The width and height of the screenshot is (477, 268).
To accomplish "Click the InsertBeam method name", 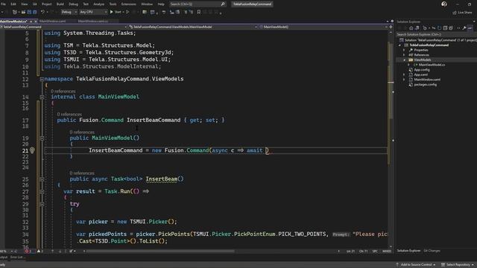I will point(162,179).
